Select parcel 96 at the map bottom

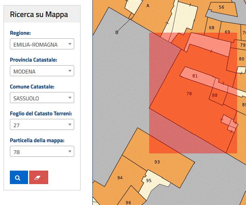128,202
